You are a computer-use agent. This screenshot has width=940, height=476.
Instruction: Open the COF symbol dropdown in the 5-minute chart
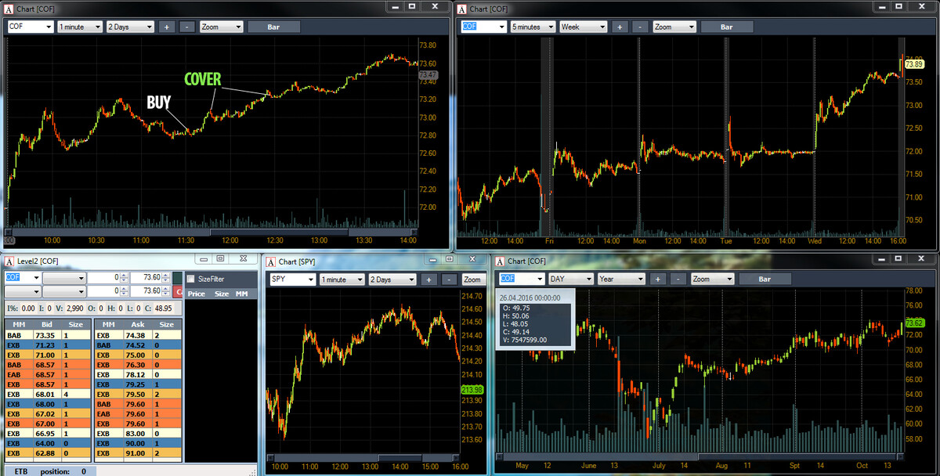click(501, 27)
